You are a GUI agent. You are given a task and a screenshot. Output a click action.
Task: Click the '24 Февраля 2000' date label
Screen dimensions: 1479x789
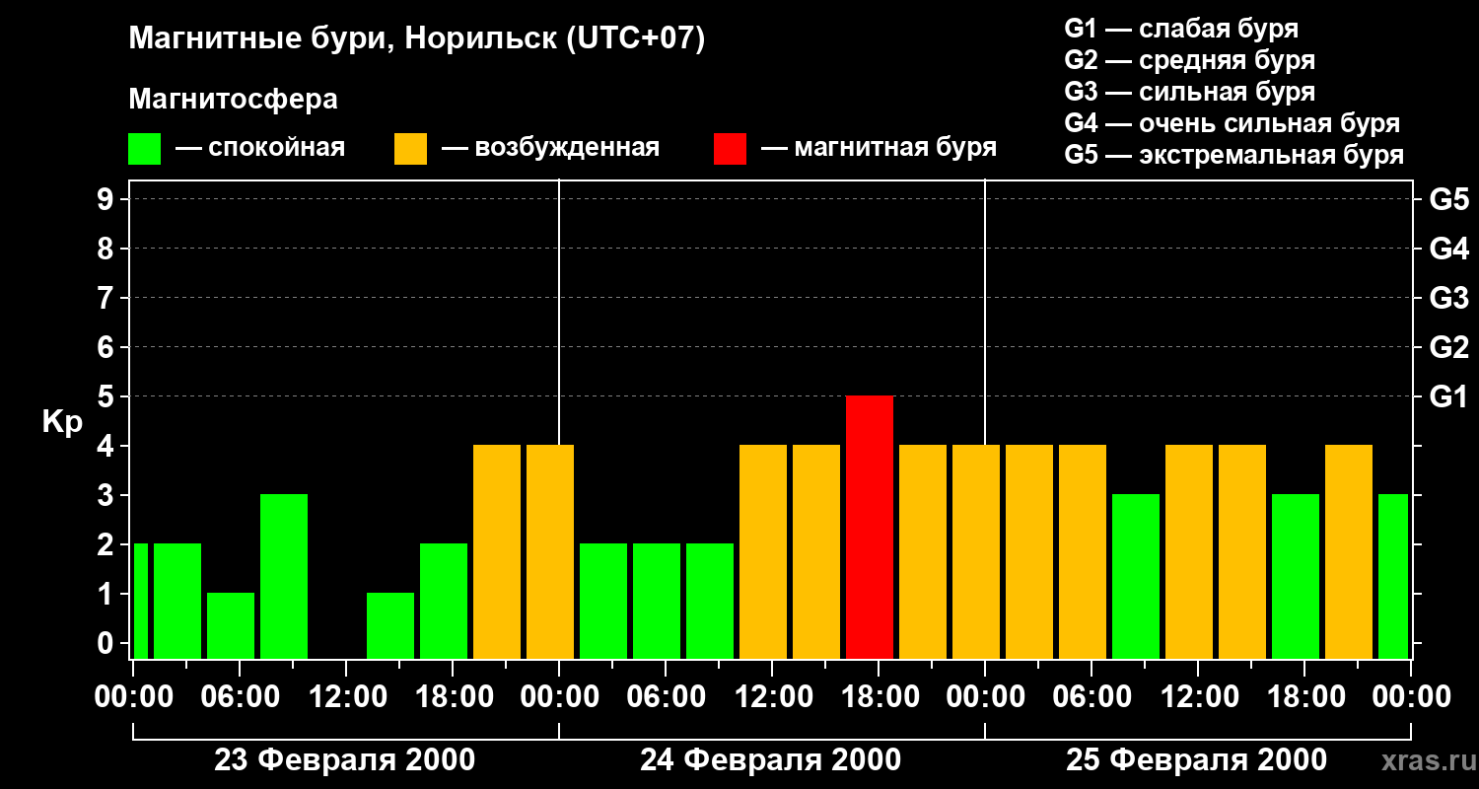pyautogui.click(x=771, y=760)
